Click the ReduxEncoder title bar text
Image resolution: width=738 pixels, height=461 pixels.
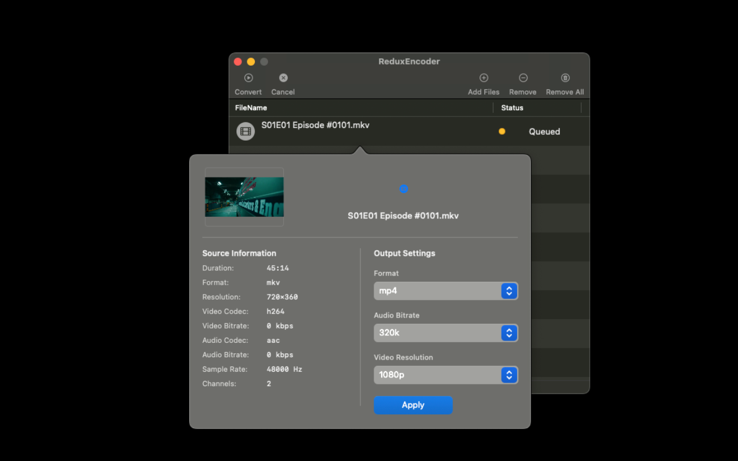[x=409, y=61]
